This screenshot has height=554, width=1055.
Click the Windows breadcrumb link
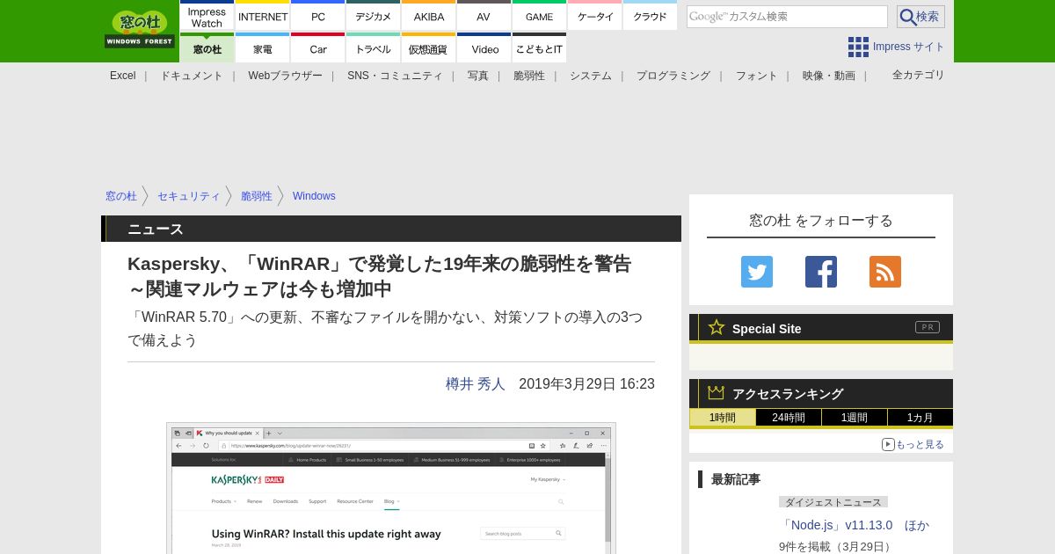pos(314,196)
